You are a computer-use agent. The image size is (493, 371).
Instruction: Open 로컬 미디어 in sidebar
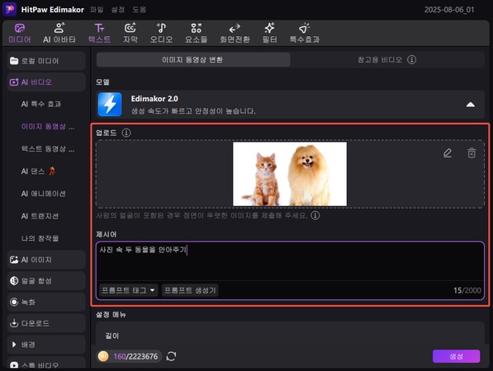click(46, 61)
